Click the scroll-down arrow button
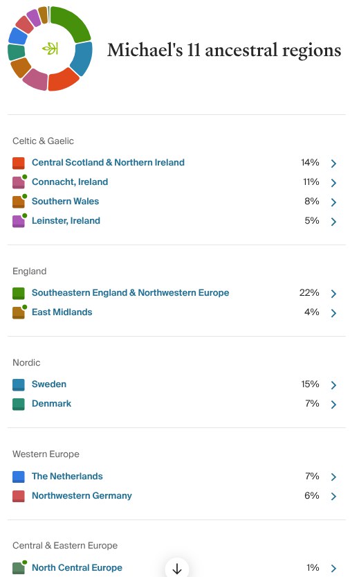 point(177,568)
